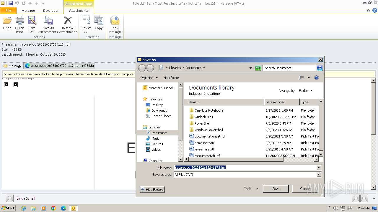Click the Cancel button
378x212 pixels.
(305, 189)
